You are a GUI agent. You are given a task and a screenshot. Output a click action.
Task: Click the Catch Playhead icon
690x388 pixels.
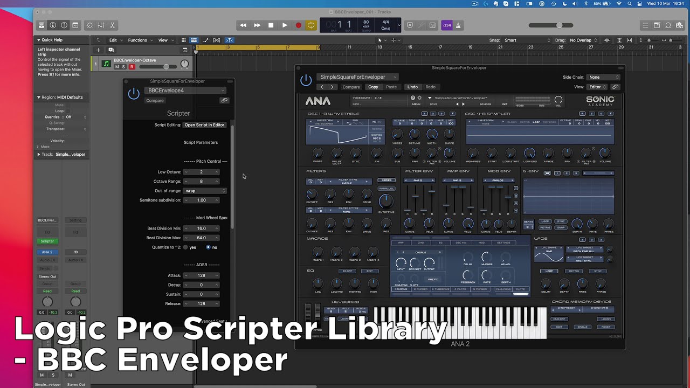[x=229, y=40]
